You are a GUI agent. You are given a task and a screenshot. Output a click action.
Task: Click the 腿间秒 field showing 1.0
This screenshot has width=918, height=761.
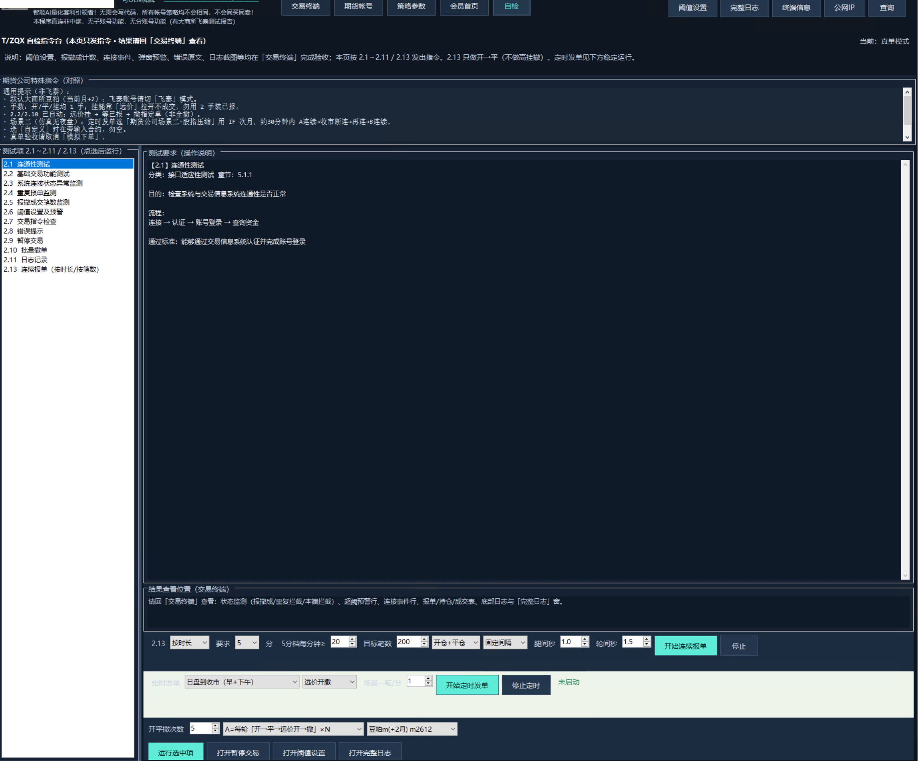point(575,642)
